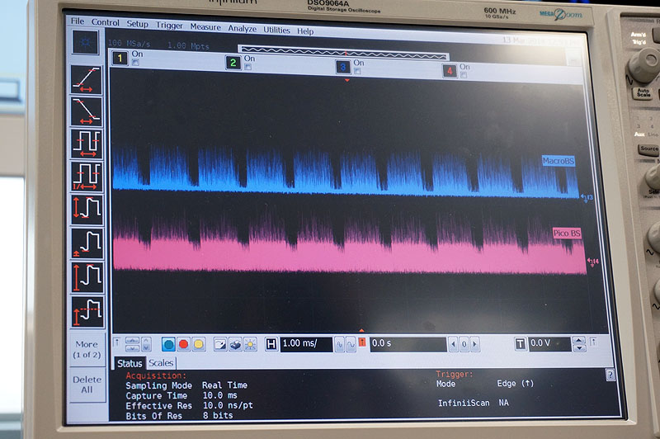
Task: Open the Utilities menu
Action: [x=276, y=30]
